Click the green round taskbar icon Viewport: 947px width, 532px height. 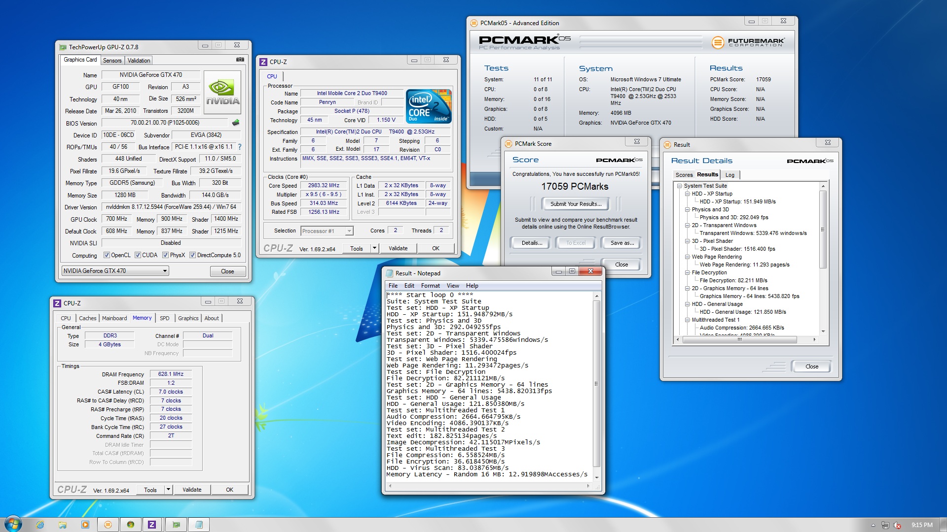pyautogui.click(x=131, y=525)
